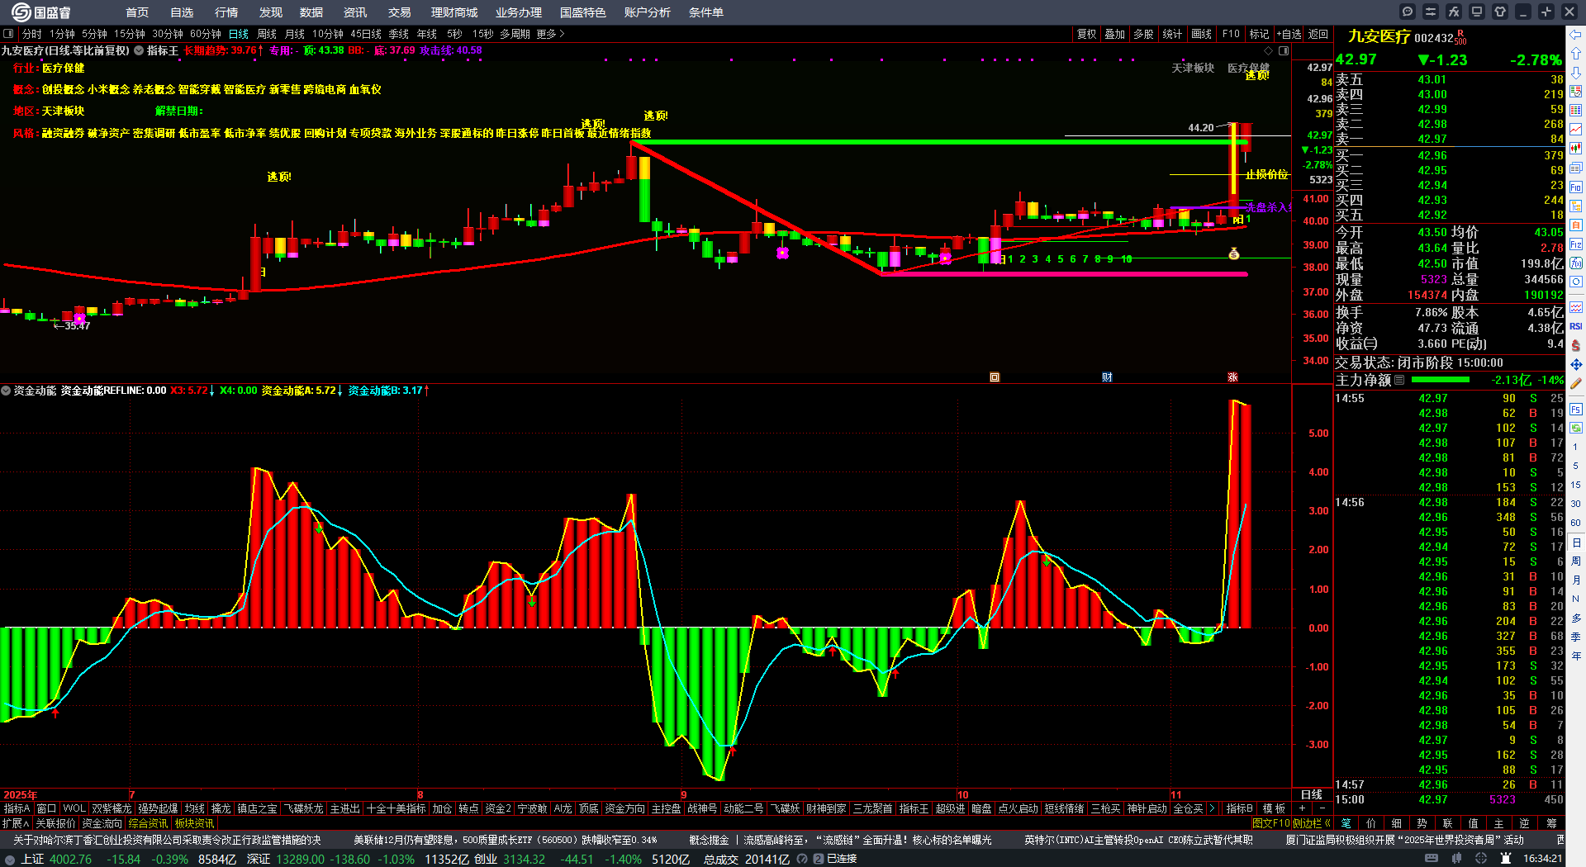The image size is (1586, 867).
Task: Open the f(x) formula sidebar icon
Action: click(1576, 263)
